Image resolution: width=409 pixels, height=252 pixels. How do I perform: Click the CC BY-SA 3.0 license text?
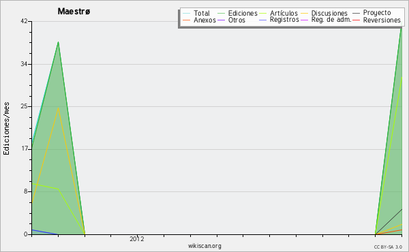(x=388, y=247)
